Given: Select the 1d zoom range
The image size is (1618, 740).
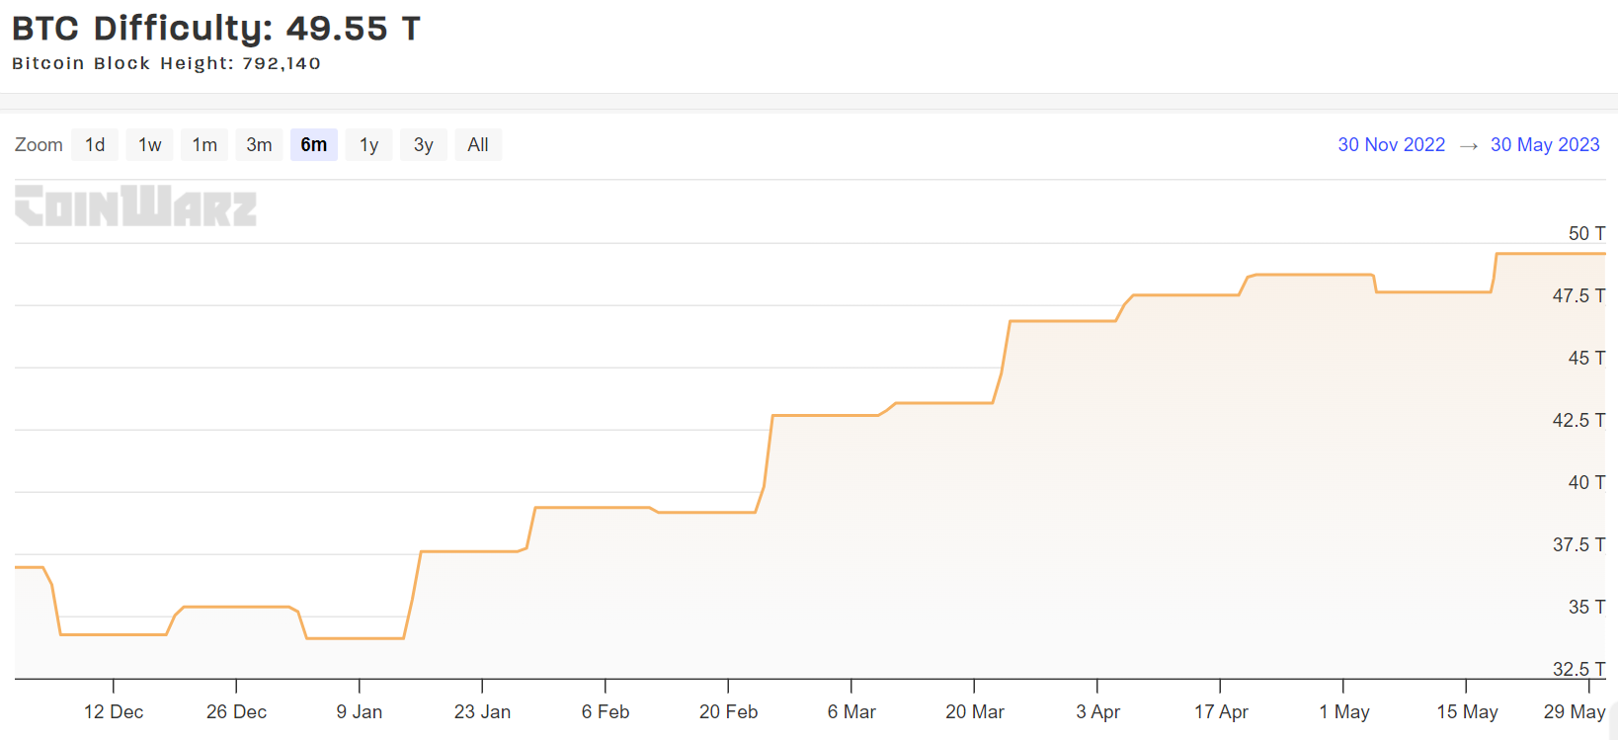Looking at the screenshot, I should [x=95, y=145].
